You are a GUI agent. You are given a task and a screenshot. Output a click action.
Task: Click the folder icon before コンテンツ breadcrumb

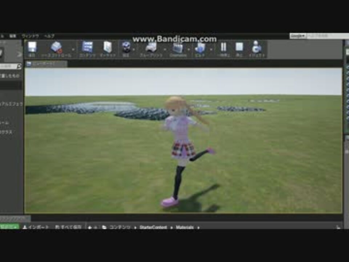click(x=104, y=227)
